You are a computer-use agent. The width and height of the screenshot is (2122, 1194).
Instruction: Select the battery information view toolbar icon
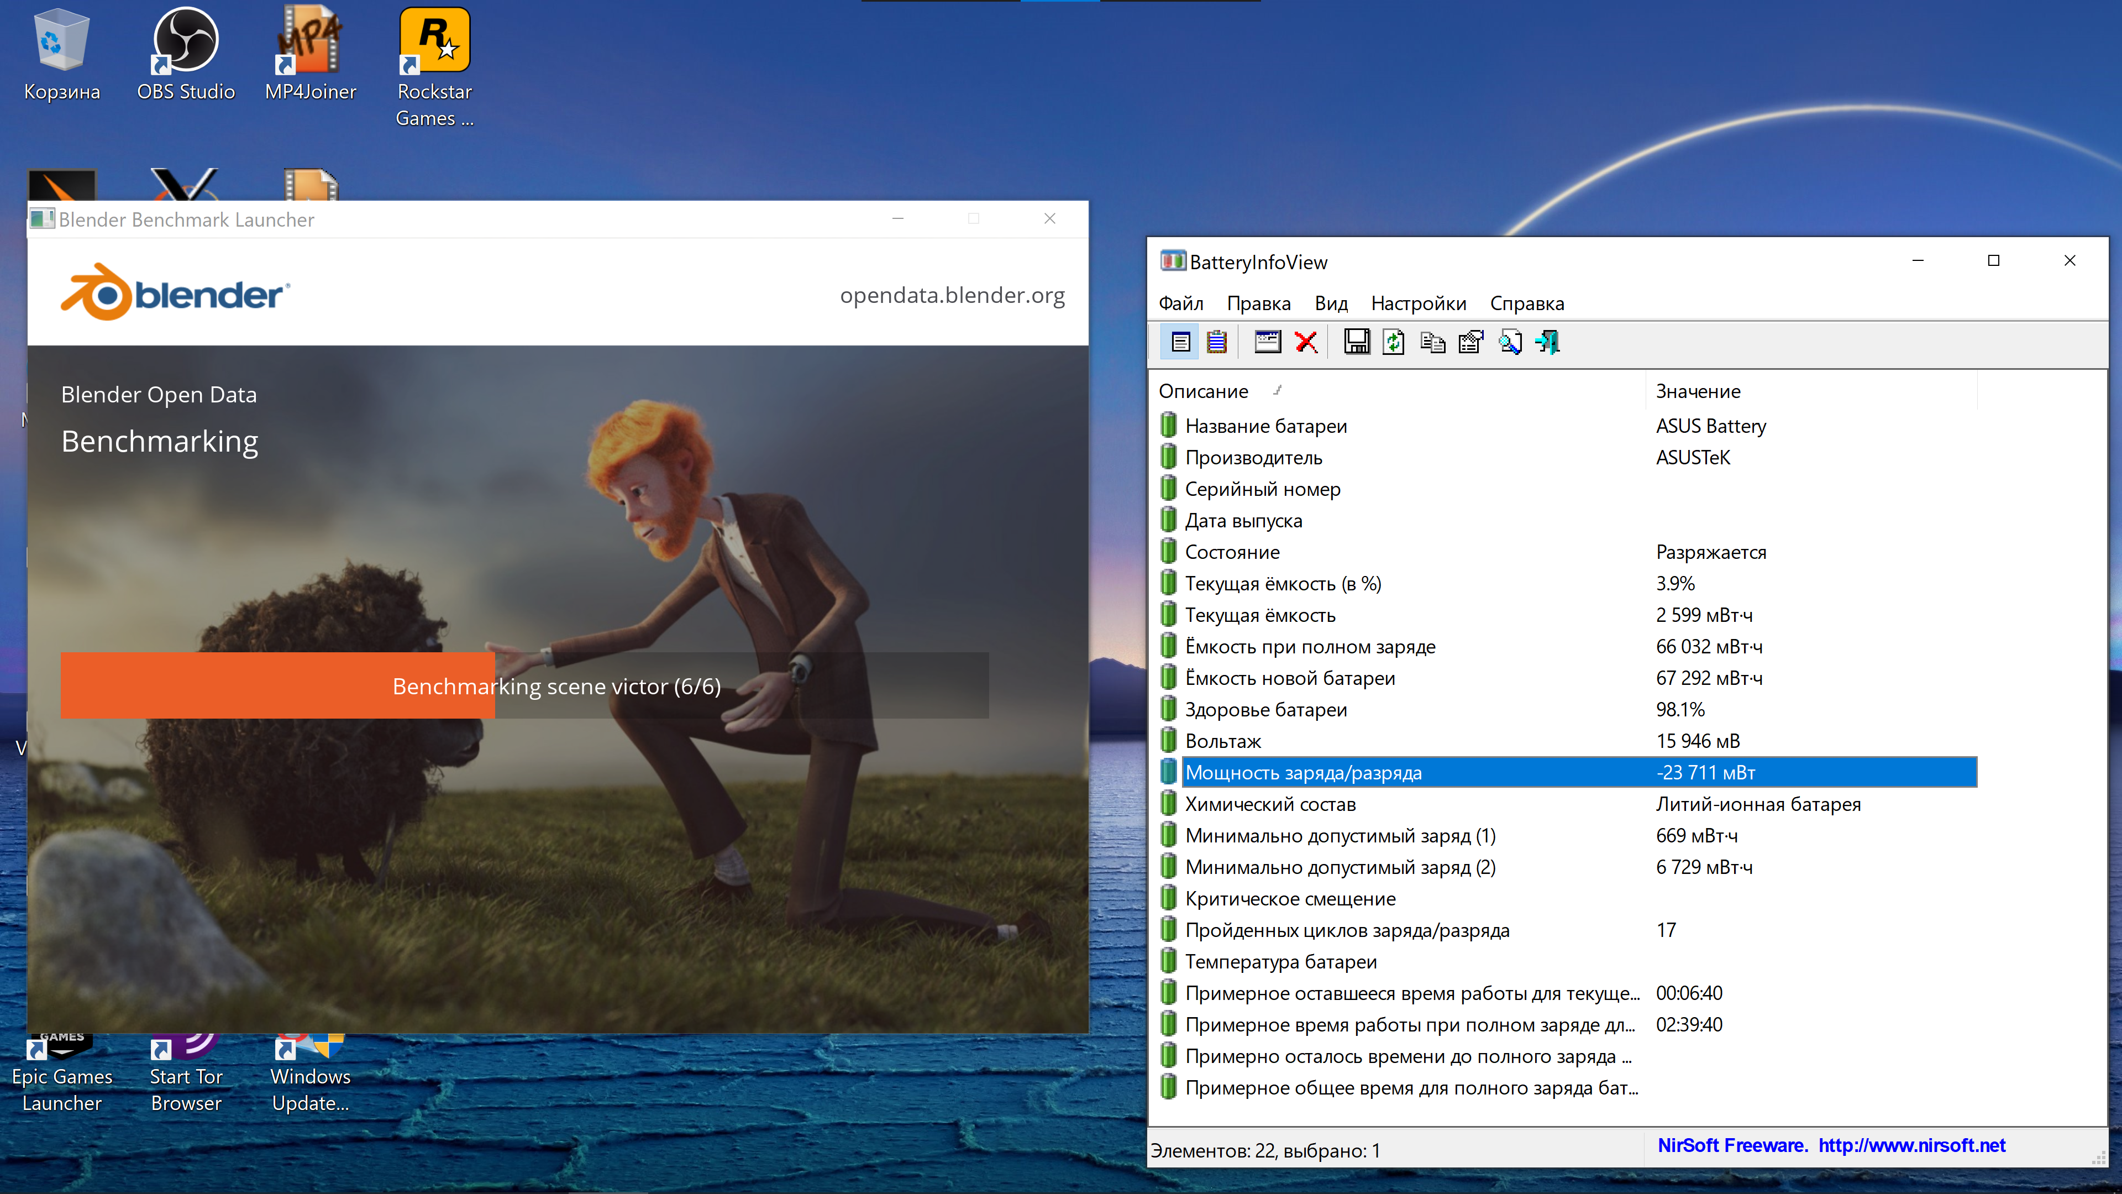(x=1180, y=342)
